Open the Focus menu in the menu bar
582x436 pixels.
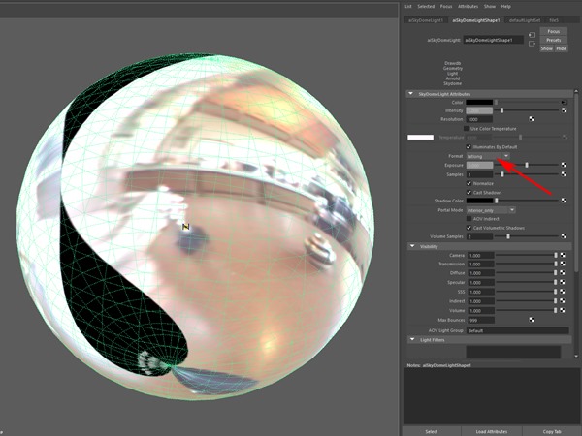click(446, 7)
